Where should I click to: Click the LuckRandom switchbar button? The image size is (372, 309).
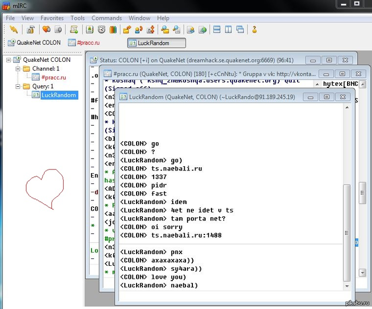(157, 43)
